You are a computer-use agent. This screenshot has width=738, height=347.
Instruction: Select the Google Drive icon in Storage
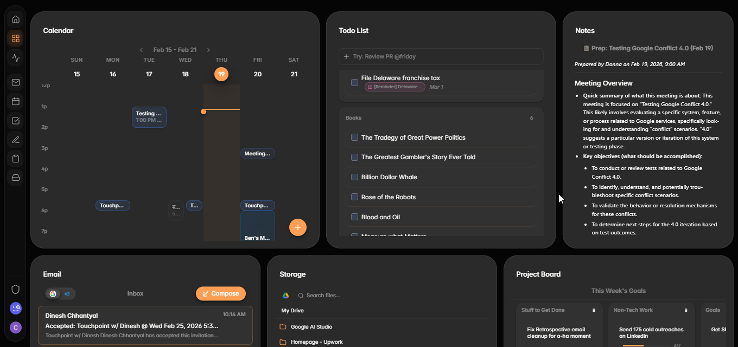coord(284,295)
